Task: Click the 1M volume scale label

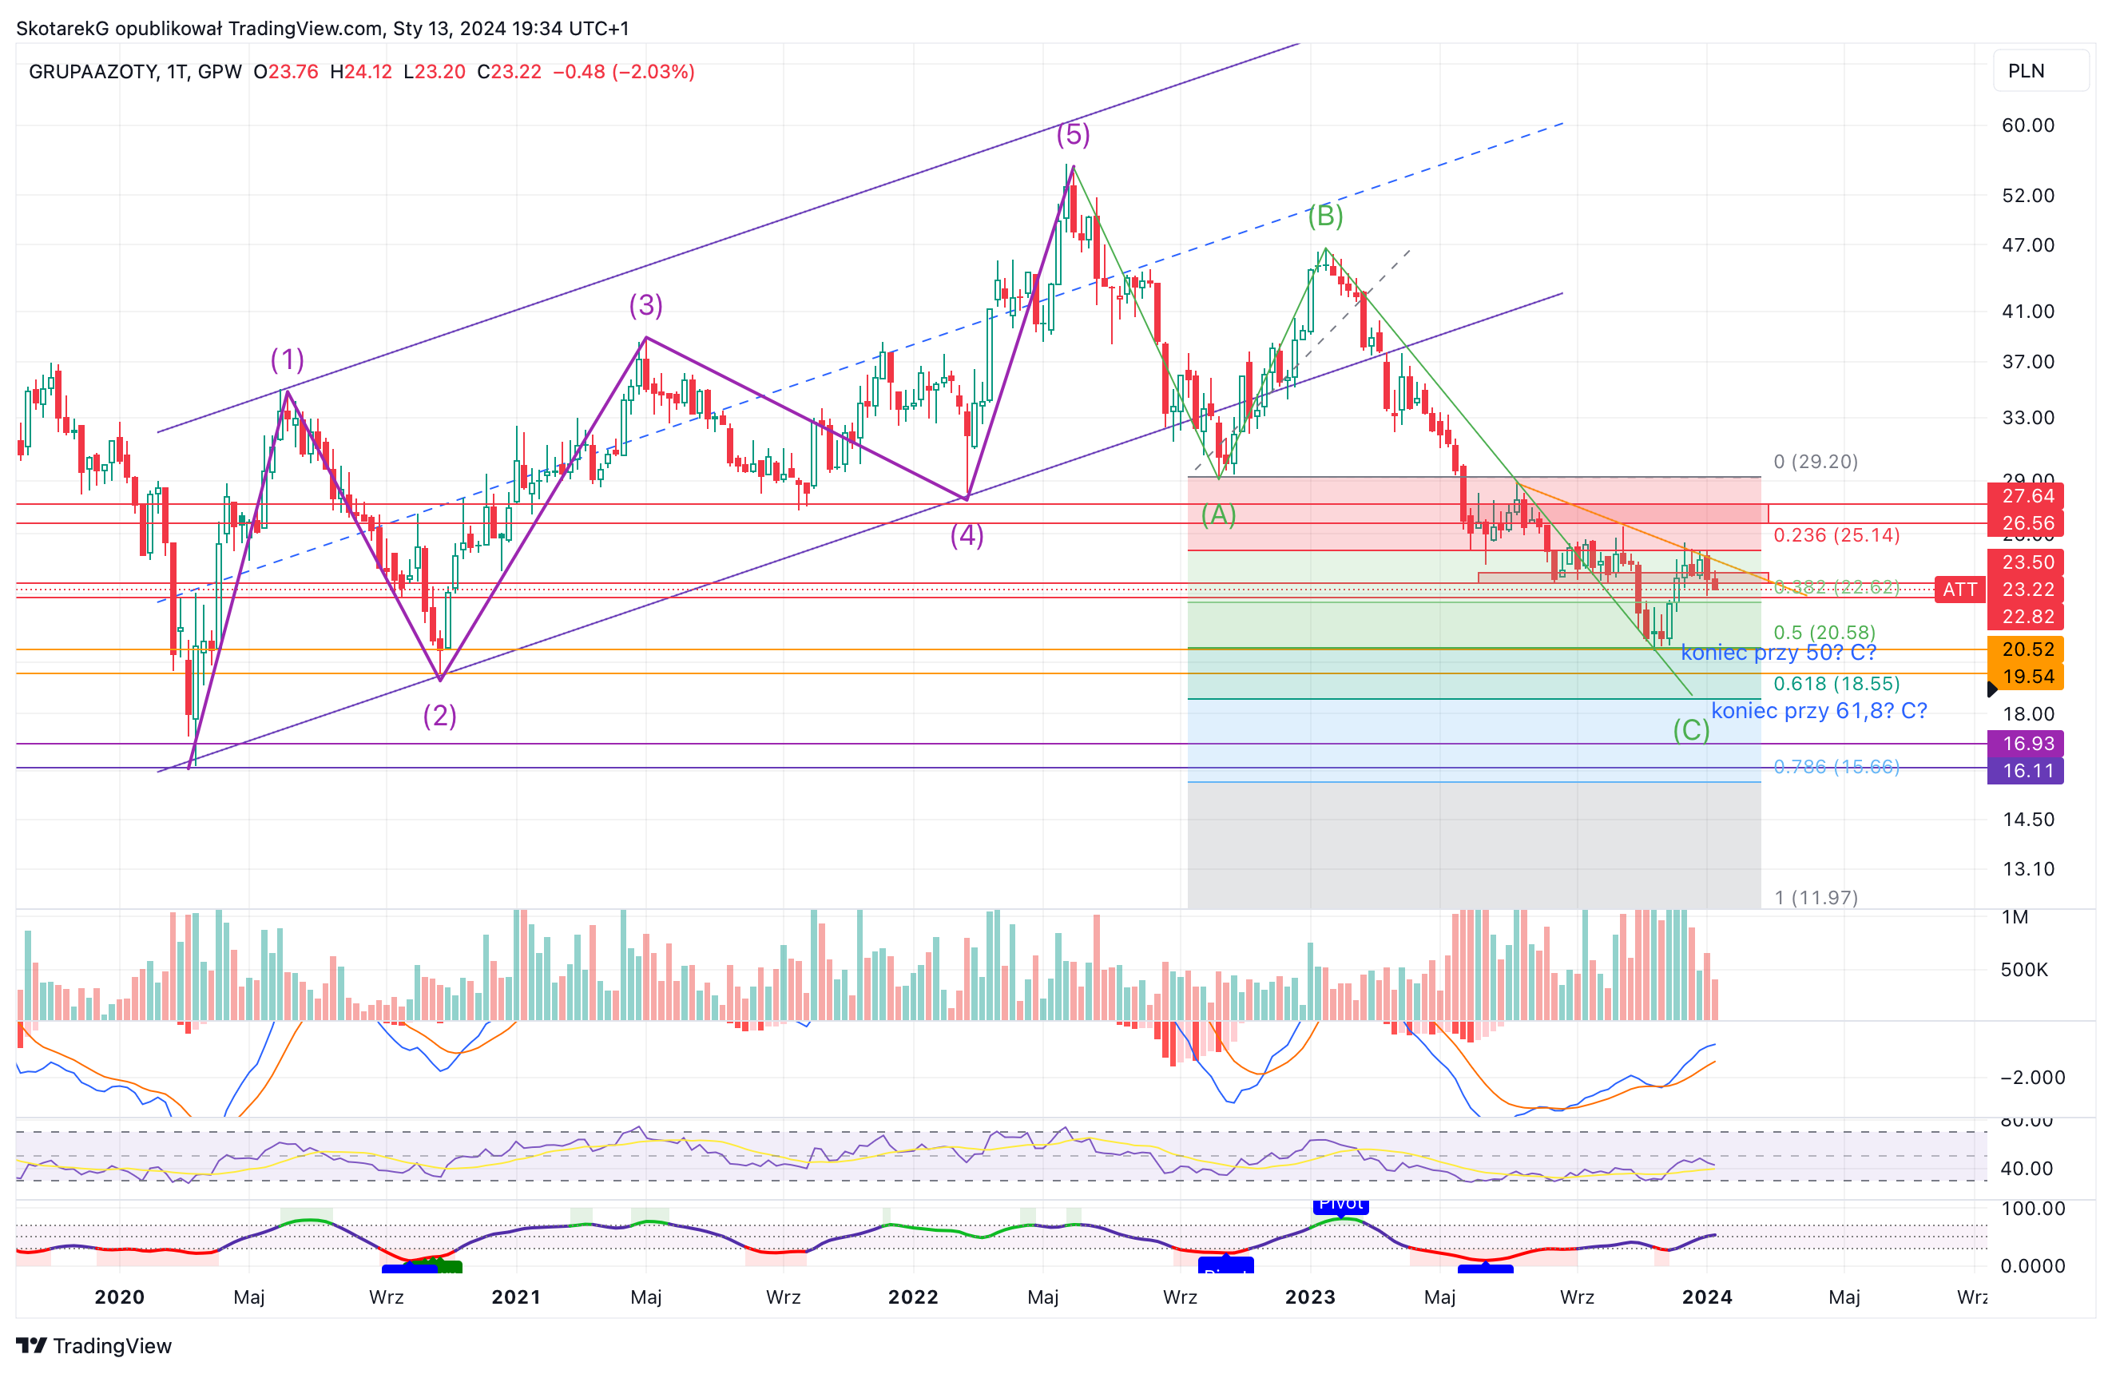Action: coord(2015,918)
